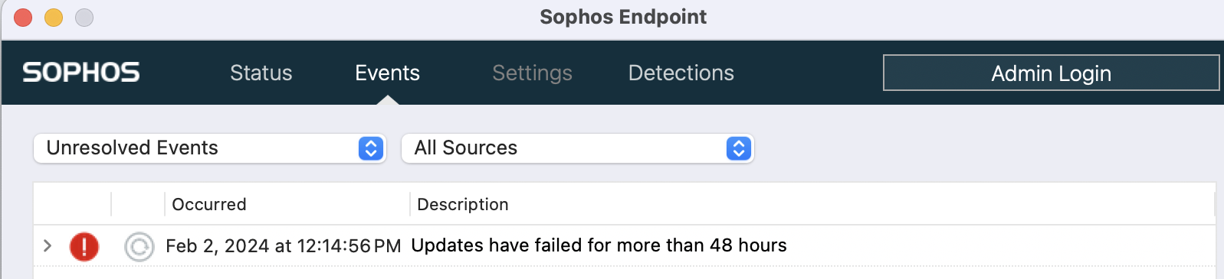Image resolution: width=1224 pixels, height=279 pixels.
Task: Switch to the Status tab
Action: pos(261,73)
